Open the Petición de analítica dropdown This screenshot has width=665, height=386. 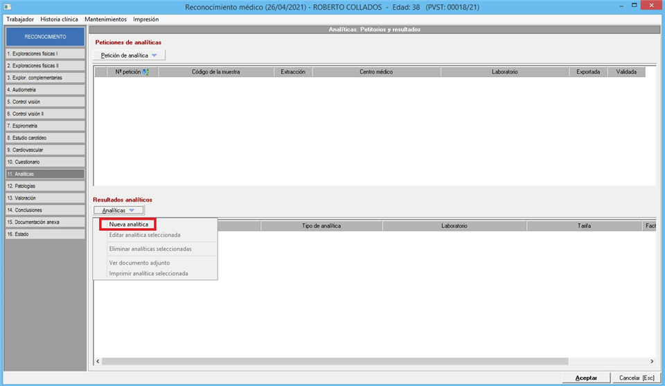(130, 55)
